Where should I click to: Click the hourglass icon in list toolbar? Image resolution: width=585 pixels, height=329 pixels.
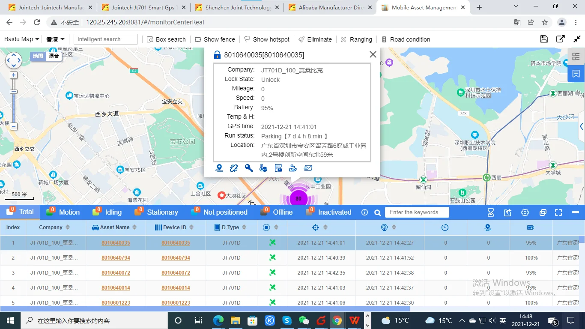(491, 212)
